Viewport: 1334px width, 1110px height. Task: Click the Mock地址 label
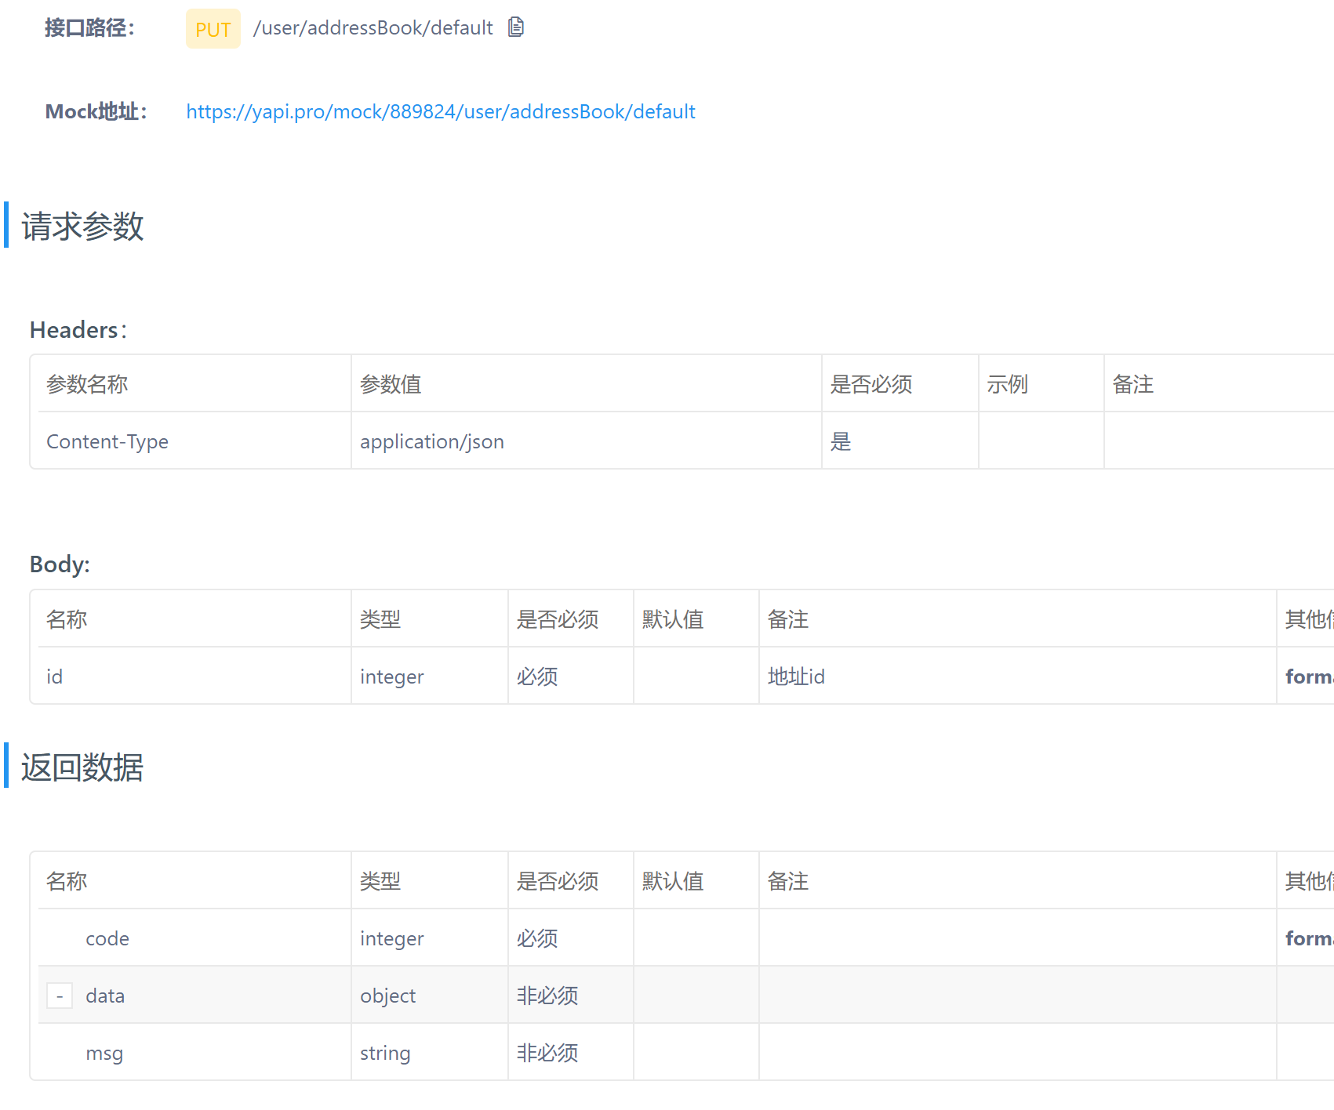(x=96, y=112)
